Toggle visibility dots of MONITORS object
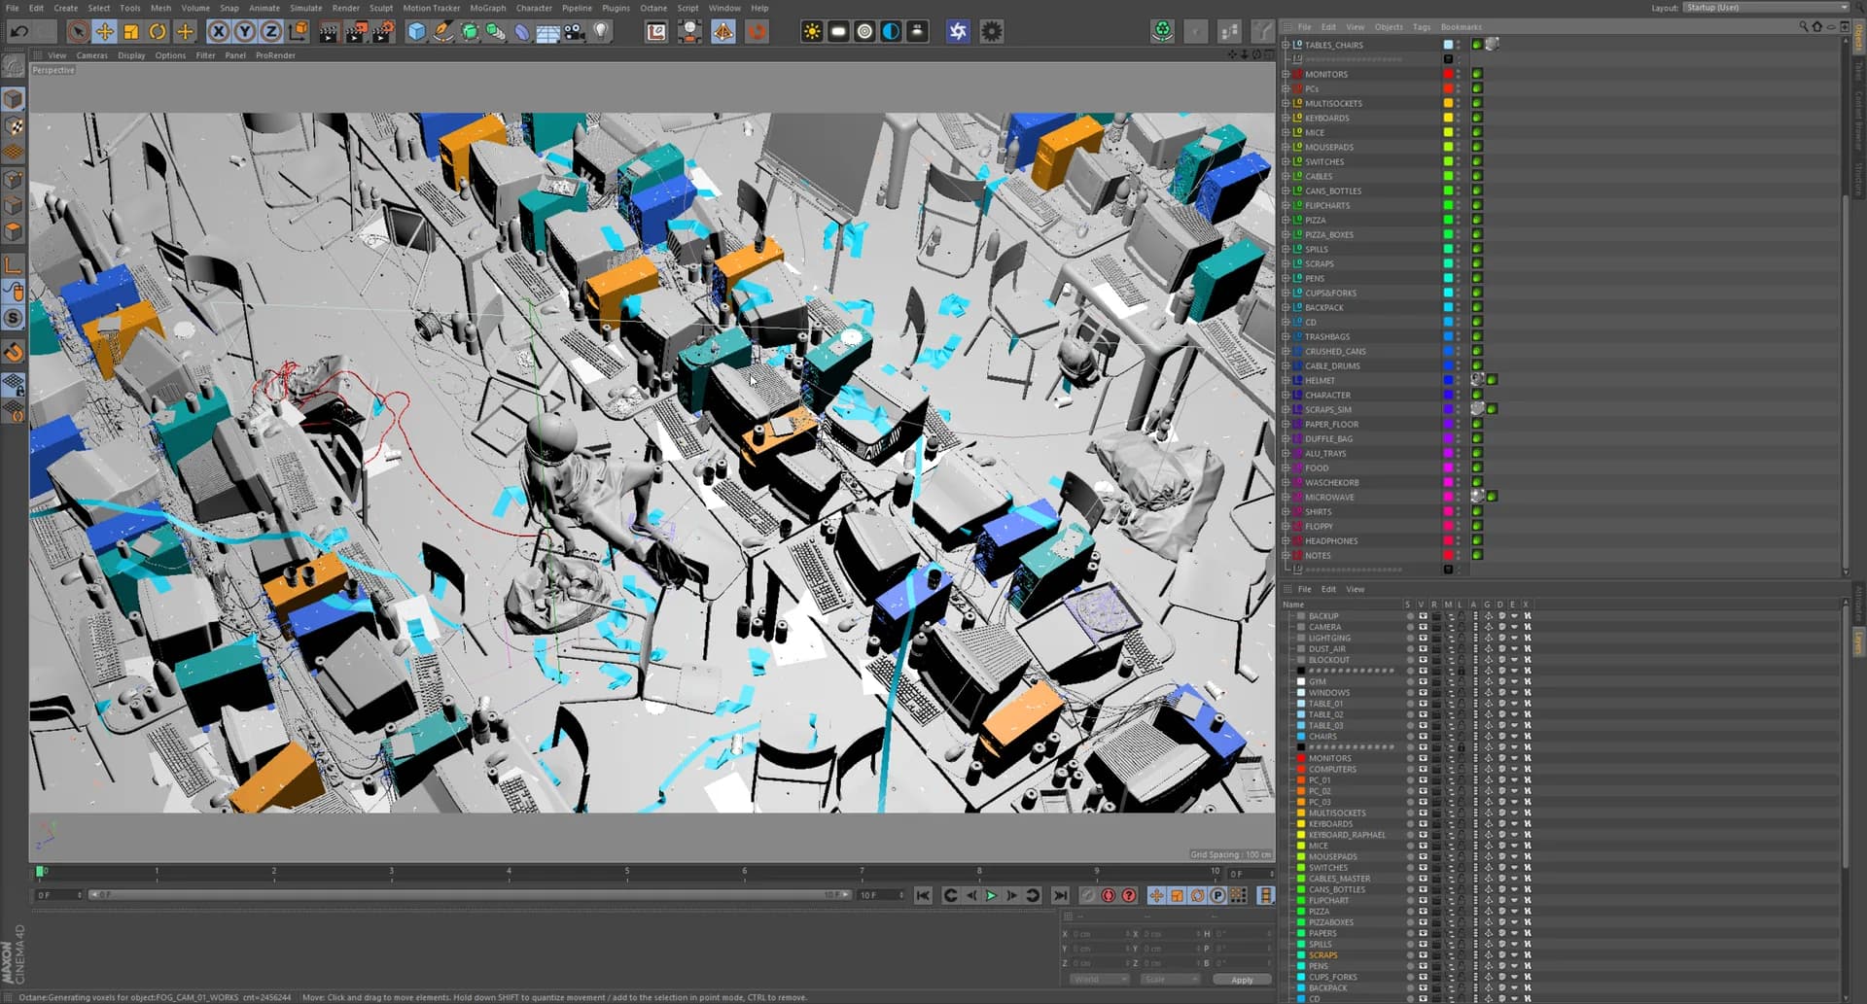This screenshot has height=1004, width=1867. click(x=1459, y=74)
